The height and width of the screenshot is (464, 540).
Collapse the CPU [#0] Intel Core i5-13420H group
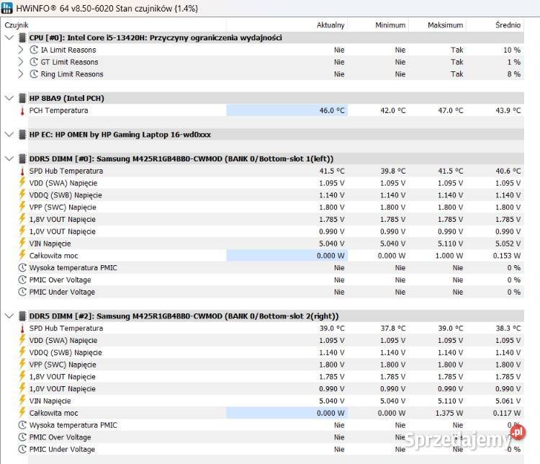click(x=9, y=37)
